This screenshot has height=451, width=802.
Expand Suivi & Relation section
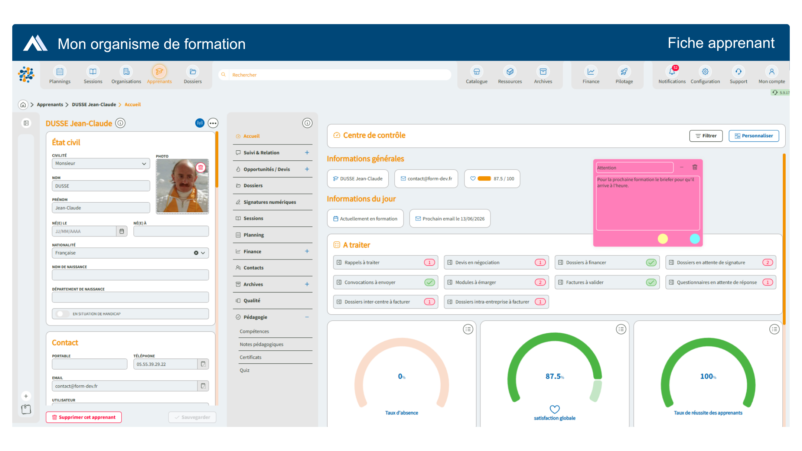pyautogui.click(x=307, y=153)
